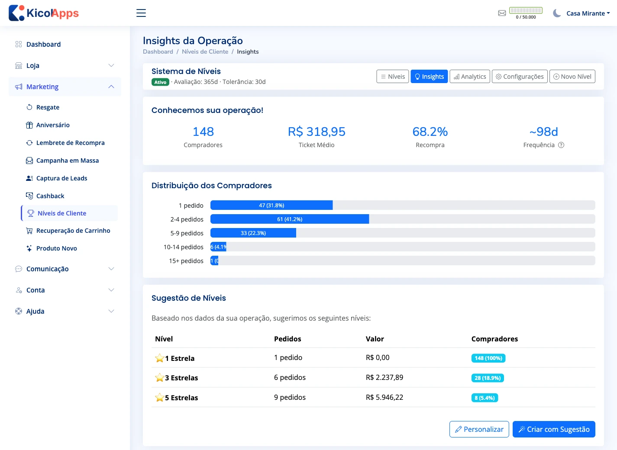This screenshot has width=617, height=450.
Task: Open Dashboard from the sidebar
Action: tap(65, 44)
